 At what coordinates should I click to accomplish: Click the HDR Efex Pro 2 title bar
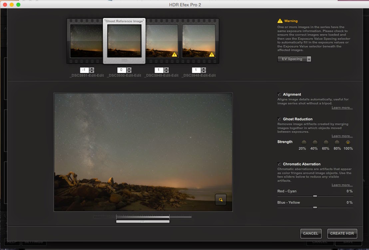185,4
